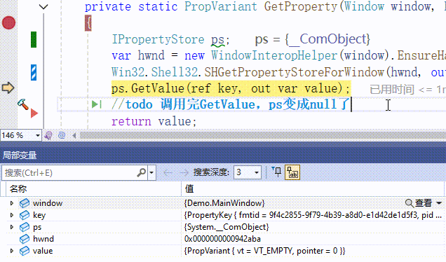Toggle the values format icon beside the pin
Image resolution: width=446 pixels, height=262 pixels.
[x=292, y=172]
